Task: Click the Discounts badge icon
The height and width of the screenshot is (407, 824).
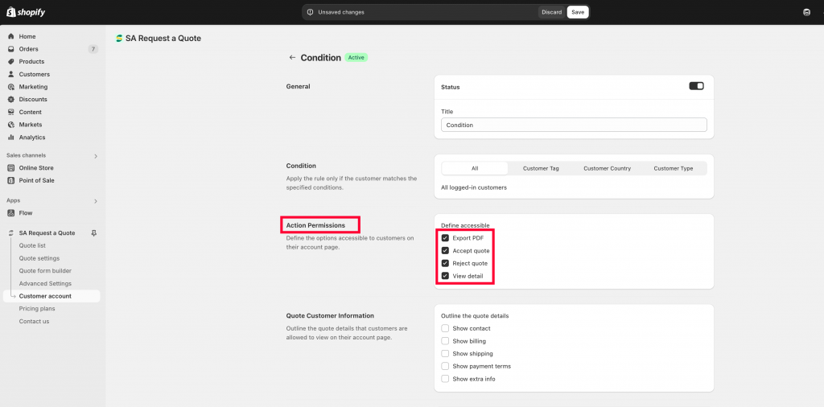Action: pyautogui.click(x=11, y=99)
